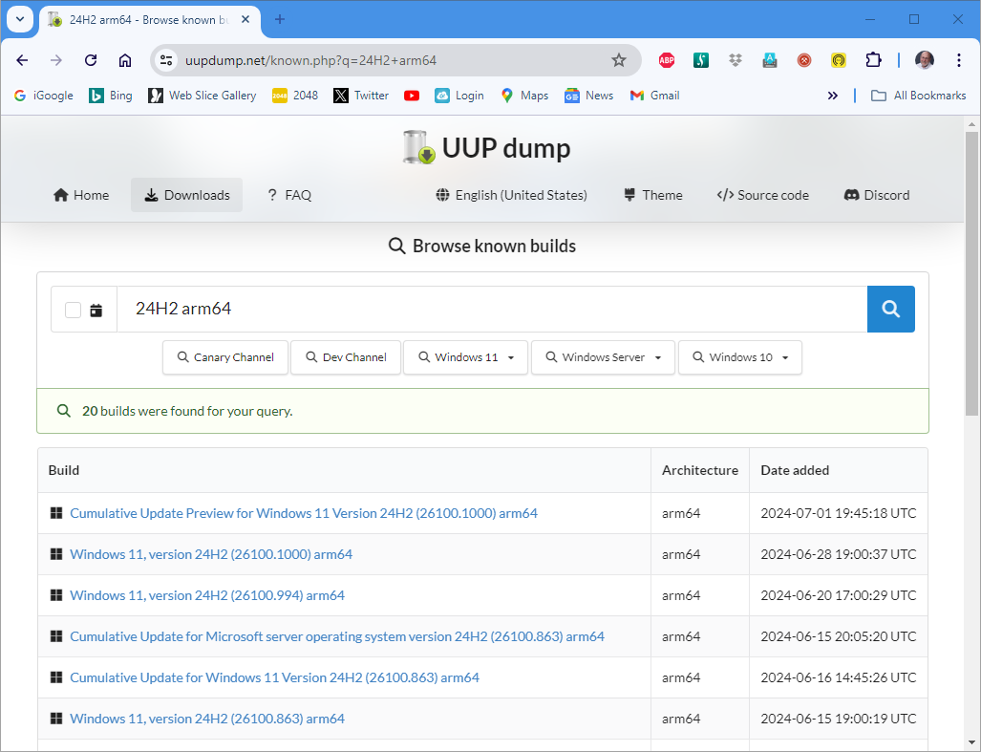Click the blue search magnifier button
Viewport: 981px width, 752px height.
click(890, 309)
